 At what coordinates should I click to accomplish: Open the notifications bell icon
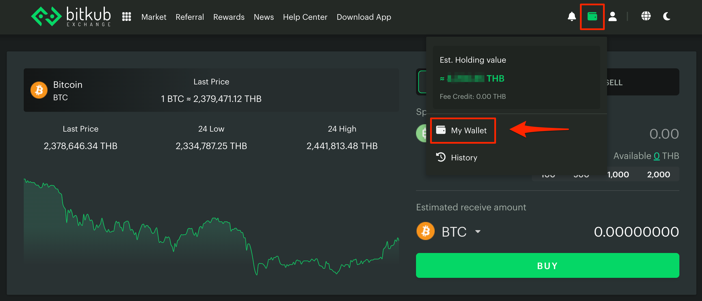(x=572, y=16)
